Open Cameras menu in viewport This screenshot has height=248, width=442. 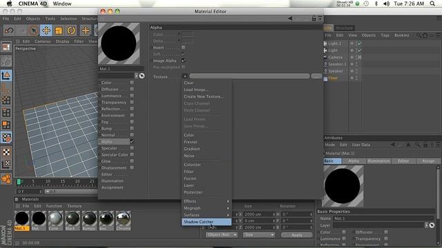tap(43, 41)
